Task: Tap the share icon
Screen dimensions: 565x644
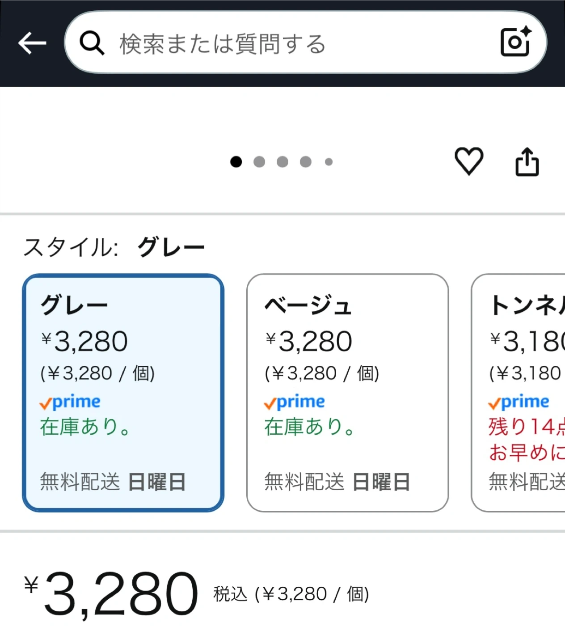Action: pos(527,162)
